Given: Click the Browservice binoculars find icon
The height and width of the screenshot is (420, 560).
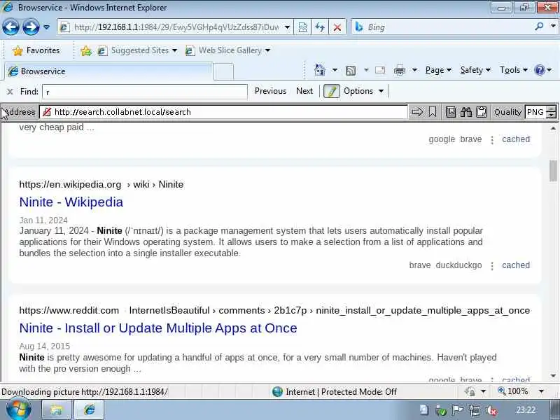Looking at the screenshot, I should click(x=466, y=112).
